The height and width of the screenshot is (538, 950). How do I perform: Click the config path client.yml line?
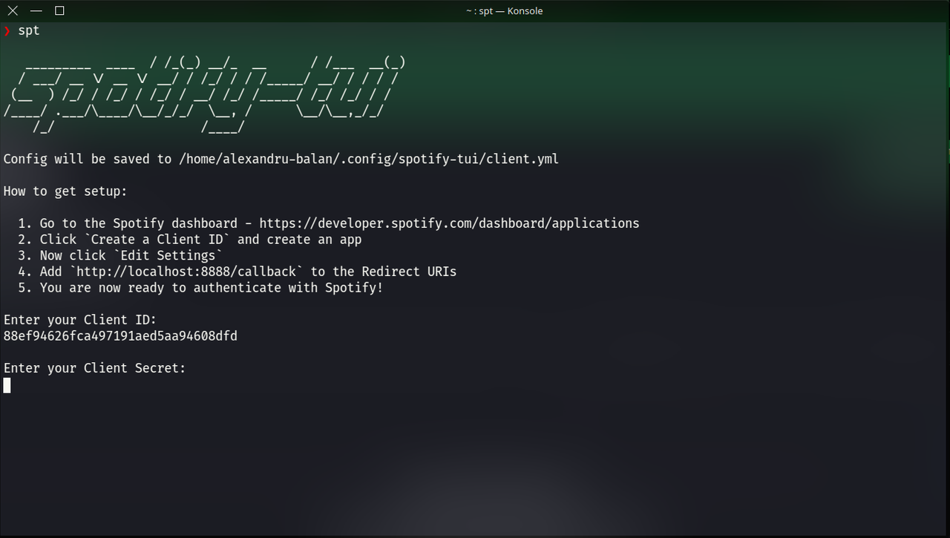click(x=281, y=159)
